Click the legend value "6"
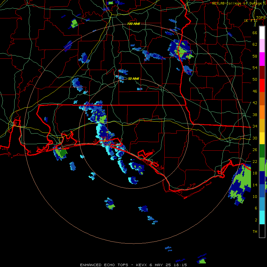 tap(256, 208)
